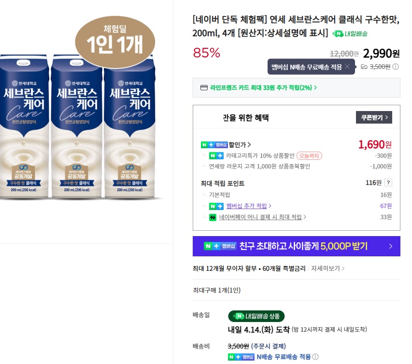Expand the 멤버십 할인가 details
Viewport: 412px width, 364px height.
[x=240, y=145]
